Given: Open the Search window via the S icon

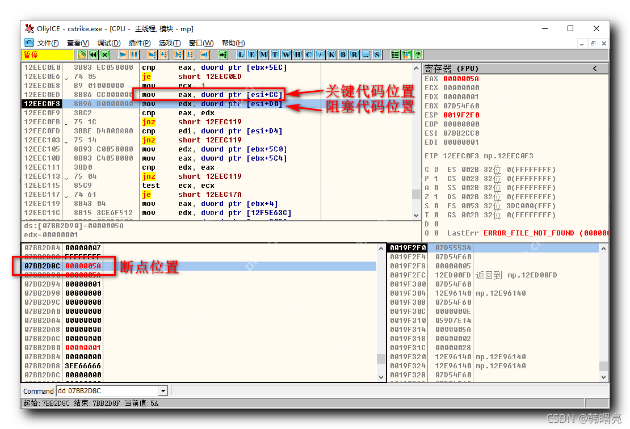Looking at the screenshot, I should [x=377, y=54].
